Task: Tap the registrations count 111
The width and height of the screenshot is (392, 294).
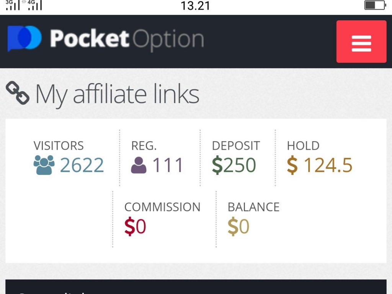Action: [168, 165]
